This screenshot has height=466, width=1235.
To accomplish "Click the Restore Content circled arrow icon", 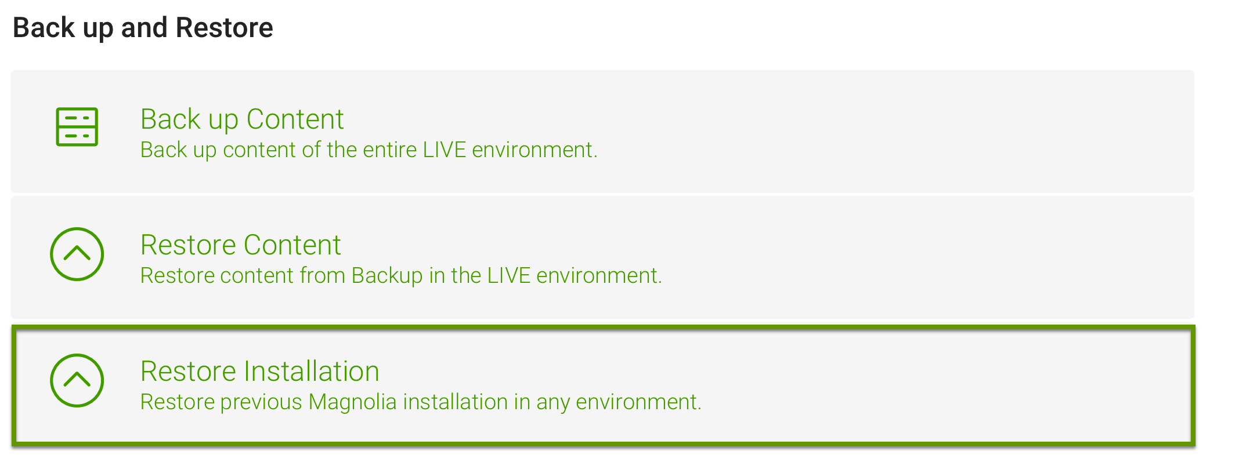I will (x=77, y=254).
